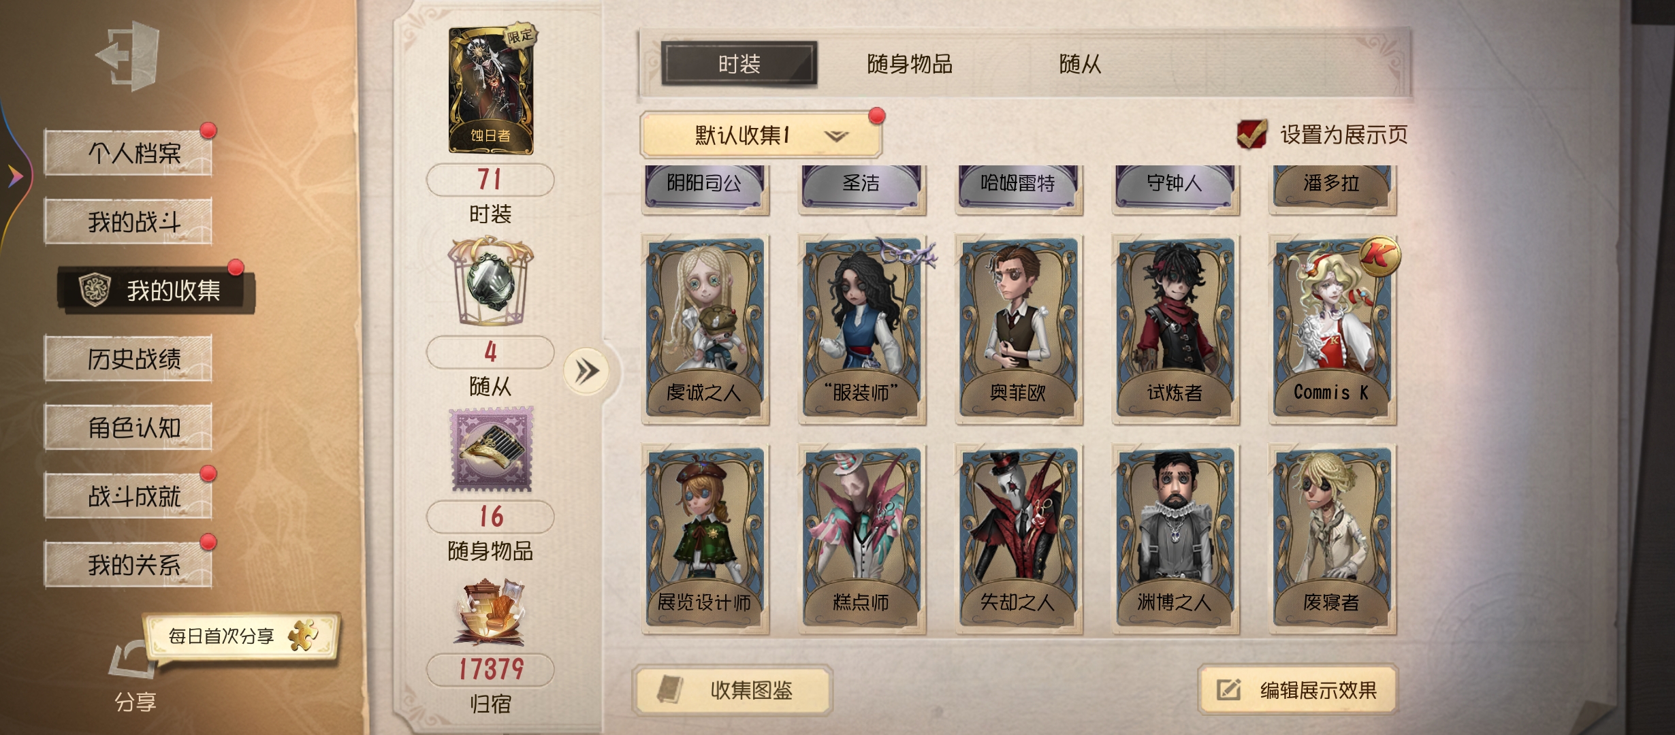Image resolution: width=1675 pixels, height=735 pixels.
Task: Open the share icon at bottom left
Action: pos(133,659)
